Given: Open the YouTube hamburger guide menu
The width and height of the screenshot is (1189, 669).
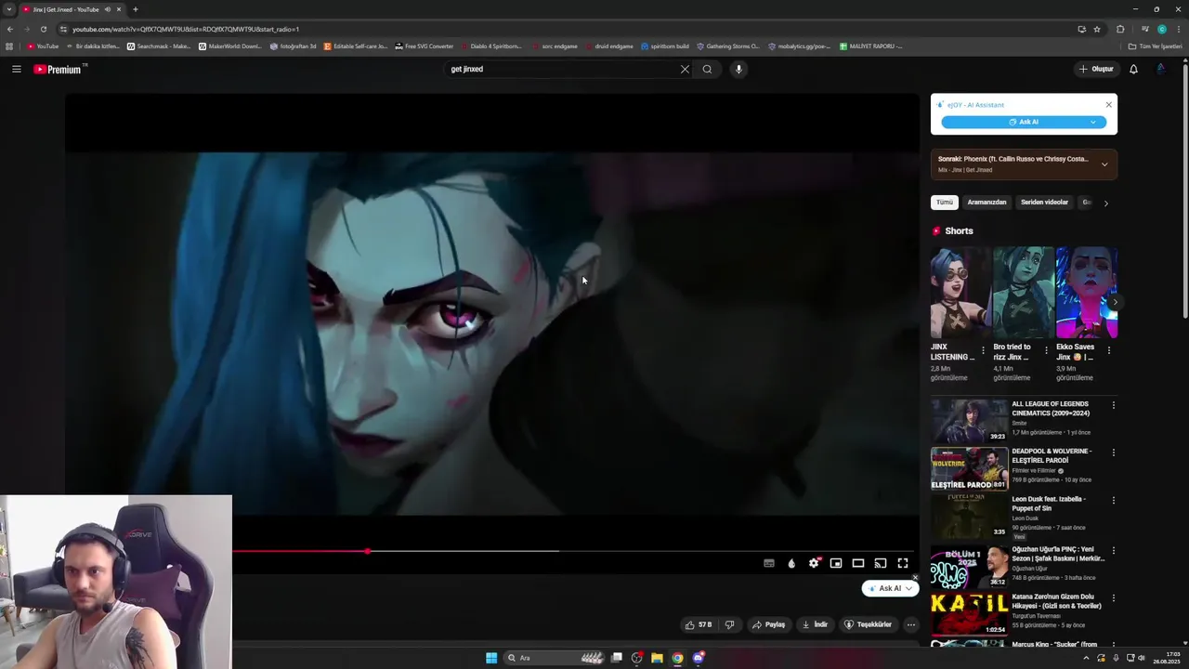Looking at the screenshot, I should pos(16,69).
